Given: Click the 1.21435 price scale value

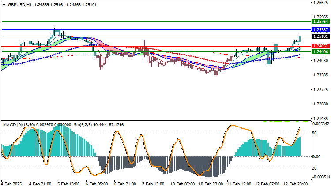Looking at the screenshot, I should pyautogui.click(x=320, y=118).
